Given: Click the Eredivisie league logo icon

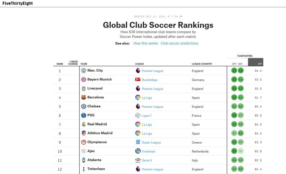Looking at the screenshot, I should pos(138,151).
